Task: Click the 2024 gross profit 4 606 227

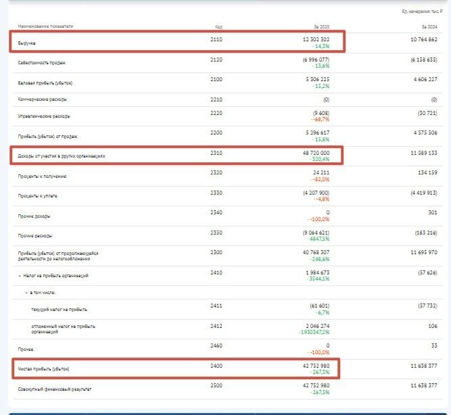Action: click(x=425, y=79)
